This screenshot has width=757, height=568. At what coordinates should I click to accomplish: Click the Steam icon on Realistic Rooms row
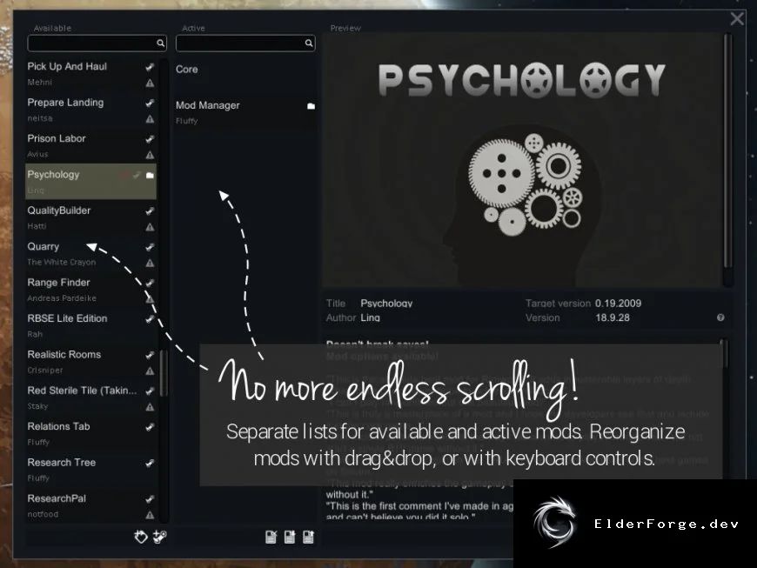[x=150, y=355]
